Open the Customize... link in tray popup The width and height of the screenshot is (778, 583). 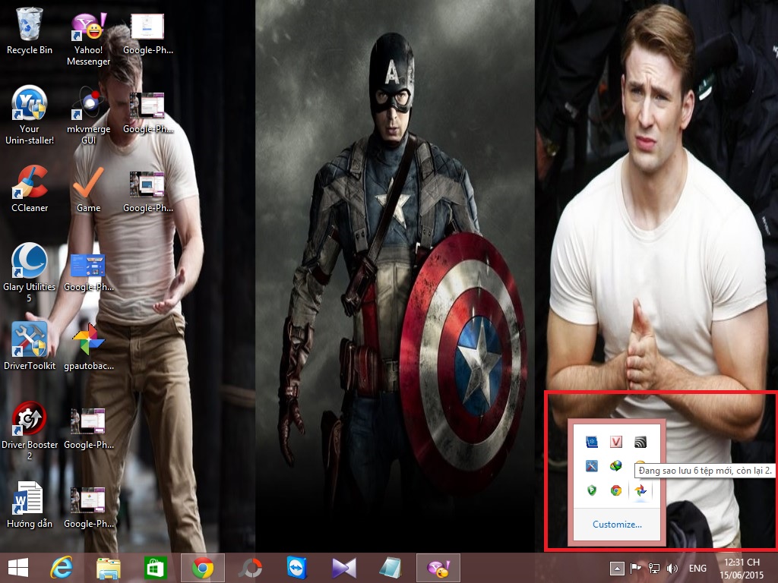(x=617, y=524)
